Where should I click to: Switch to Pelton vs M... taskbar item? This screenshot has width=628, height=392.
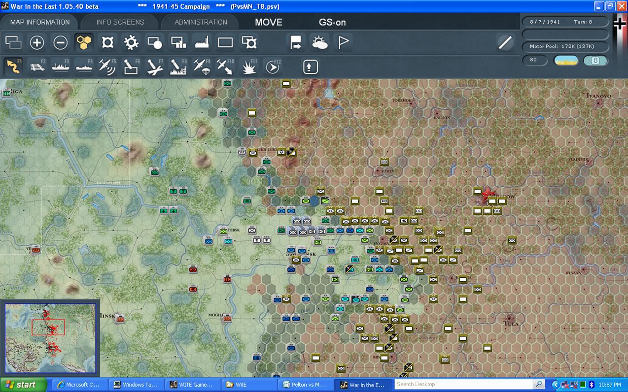[305, 385]
